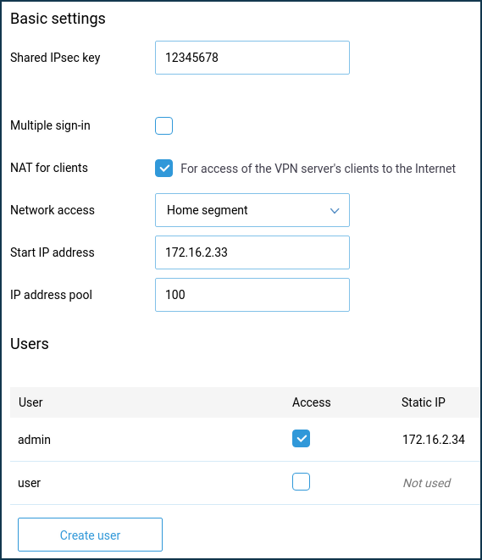Enable the Multiple sign-in checkbox
The height and width of the screenshot is (560, 482).
pos(163,125)
